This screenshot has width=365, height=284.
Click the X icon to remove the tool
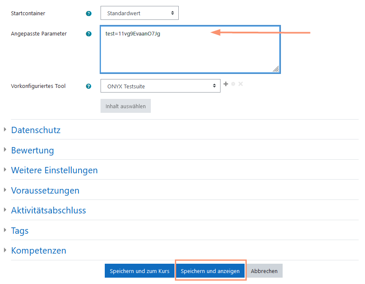[240, 84]
